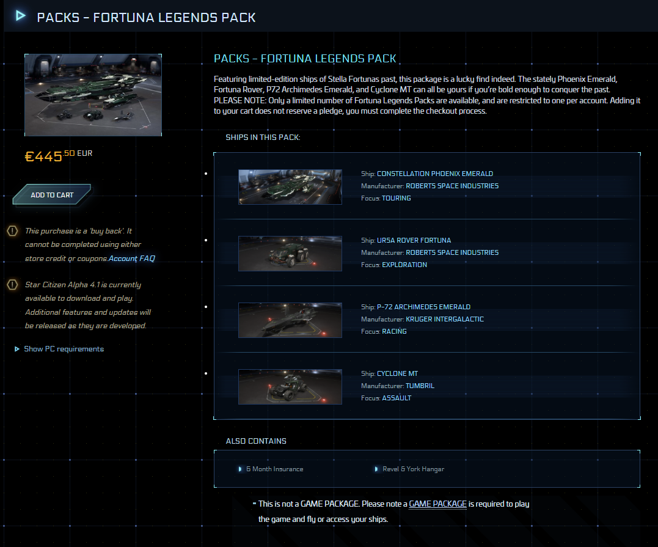This screenshot has height=547, width=658.
Task: Click the play arrow icon beside page title
Action: [21, 16]
